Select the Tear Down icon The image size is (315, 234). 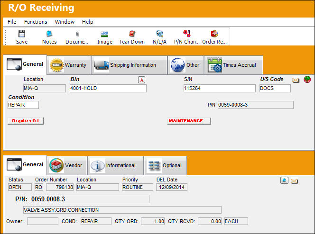pyautogui.click(x=132, y=34)
